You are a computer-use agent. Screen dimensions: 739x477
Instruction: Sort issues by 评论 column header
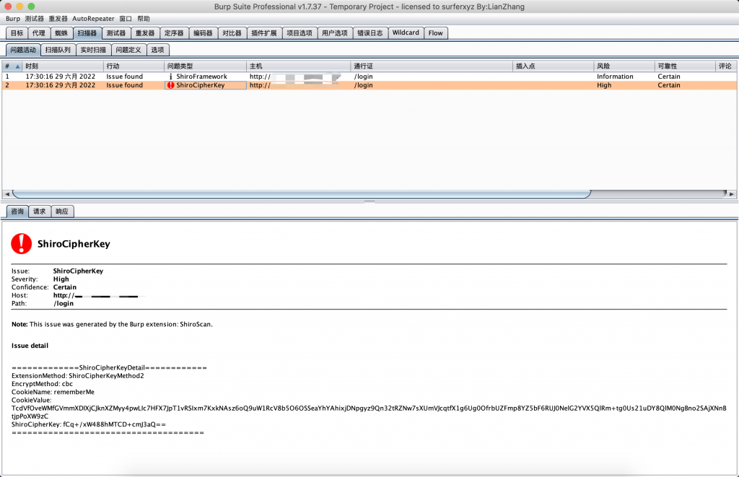[726, 66]
